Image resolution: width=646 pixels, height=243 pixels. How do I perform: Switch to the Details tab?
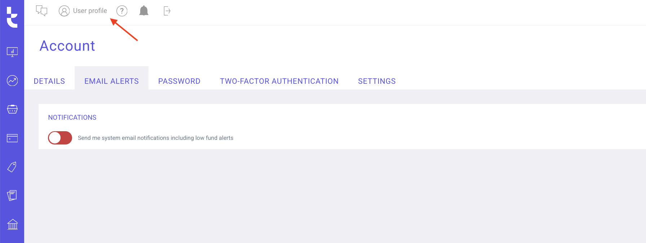coord(49,81)
